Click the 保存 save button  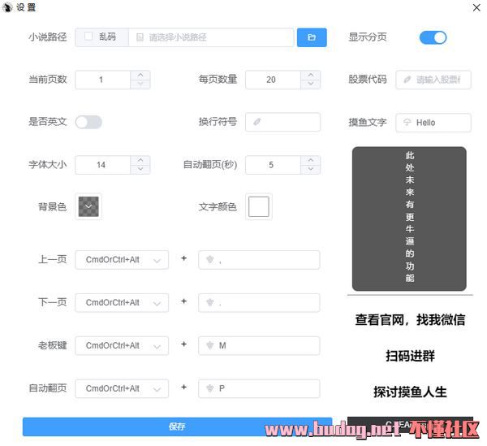(177, 427)
